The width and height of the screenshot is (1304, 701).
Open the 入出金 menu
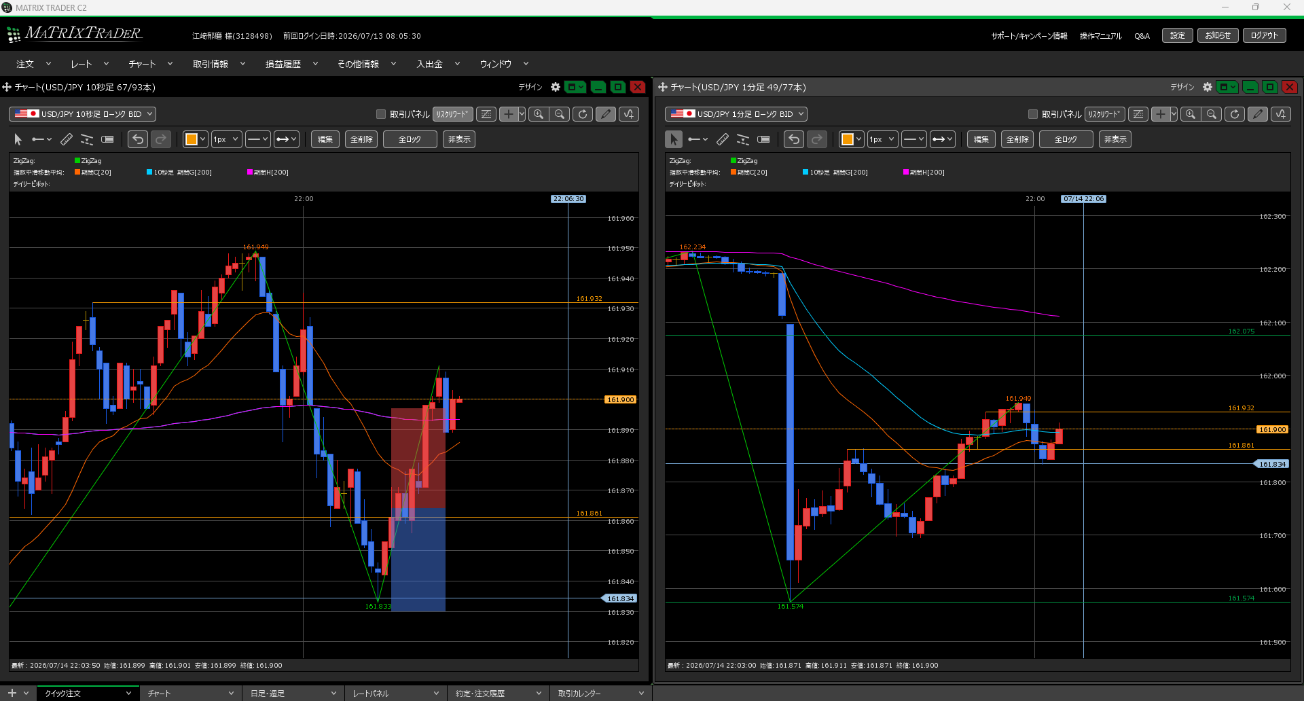tap(438, 64)
